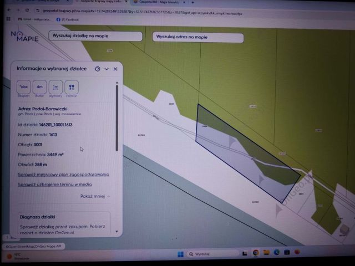This screenshot has width=355, height=266.
Task: Close the parcel information panel
Action: (x=115, y=69)
